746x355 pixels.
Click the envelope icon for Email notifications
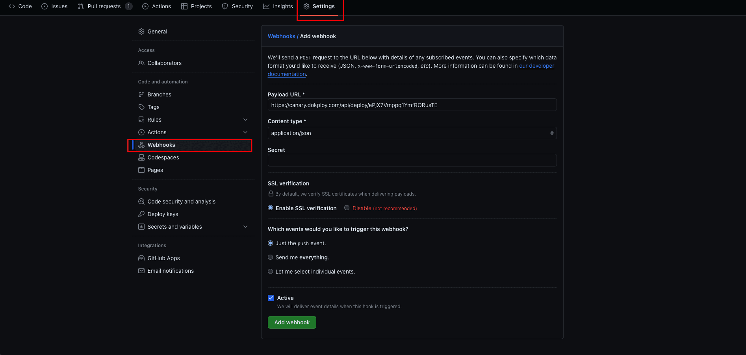pos(141,271)
